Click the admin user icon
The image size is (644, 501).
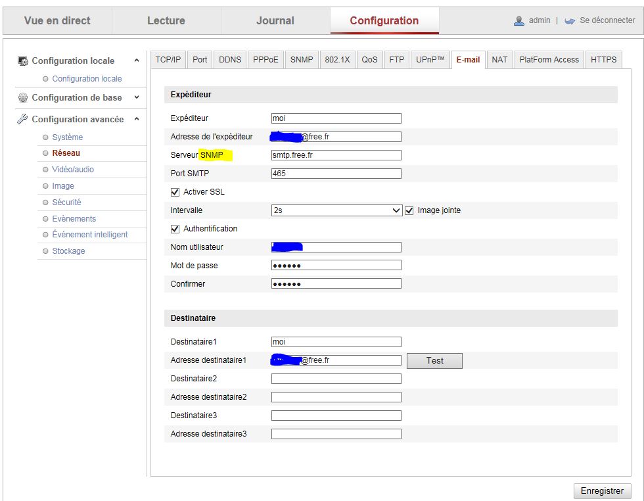(x=519, y=21)
